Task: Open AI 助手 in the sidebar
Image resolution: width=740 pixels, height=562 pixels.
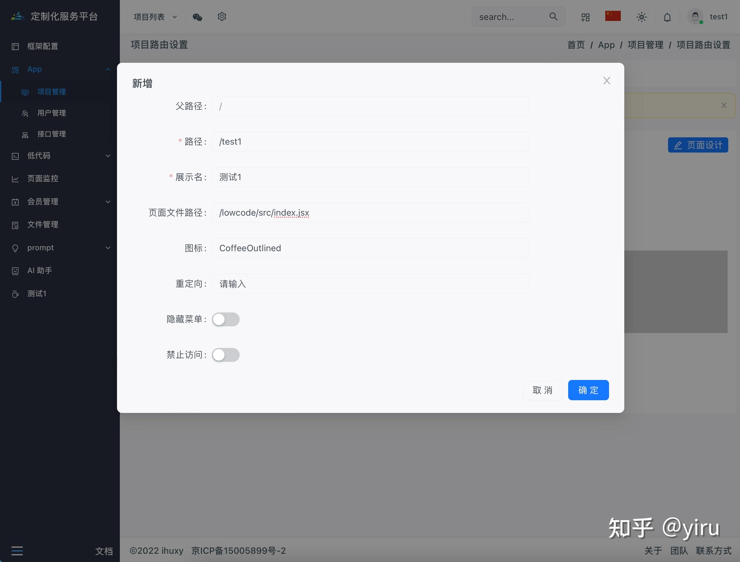Action: point(60,271)
